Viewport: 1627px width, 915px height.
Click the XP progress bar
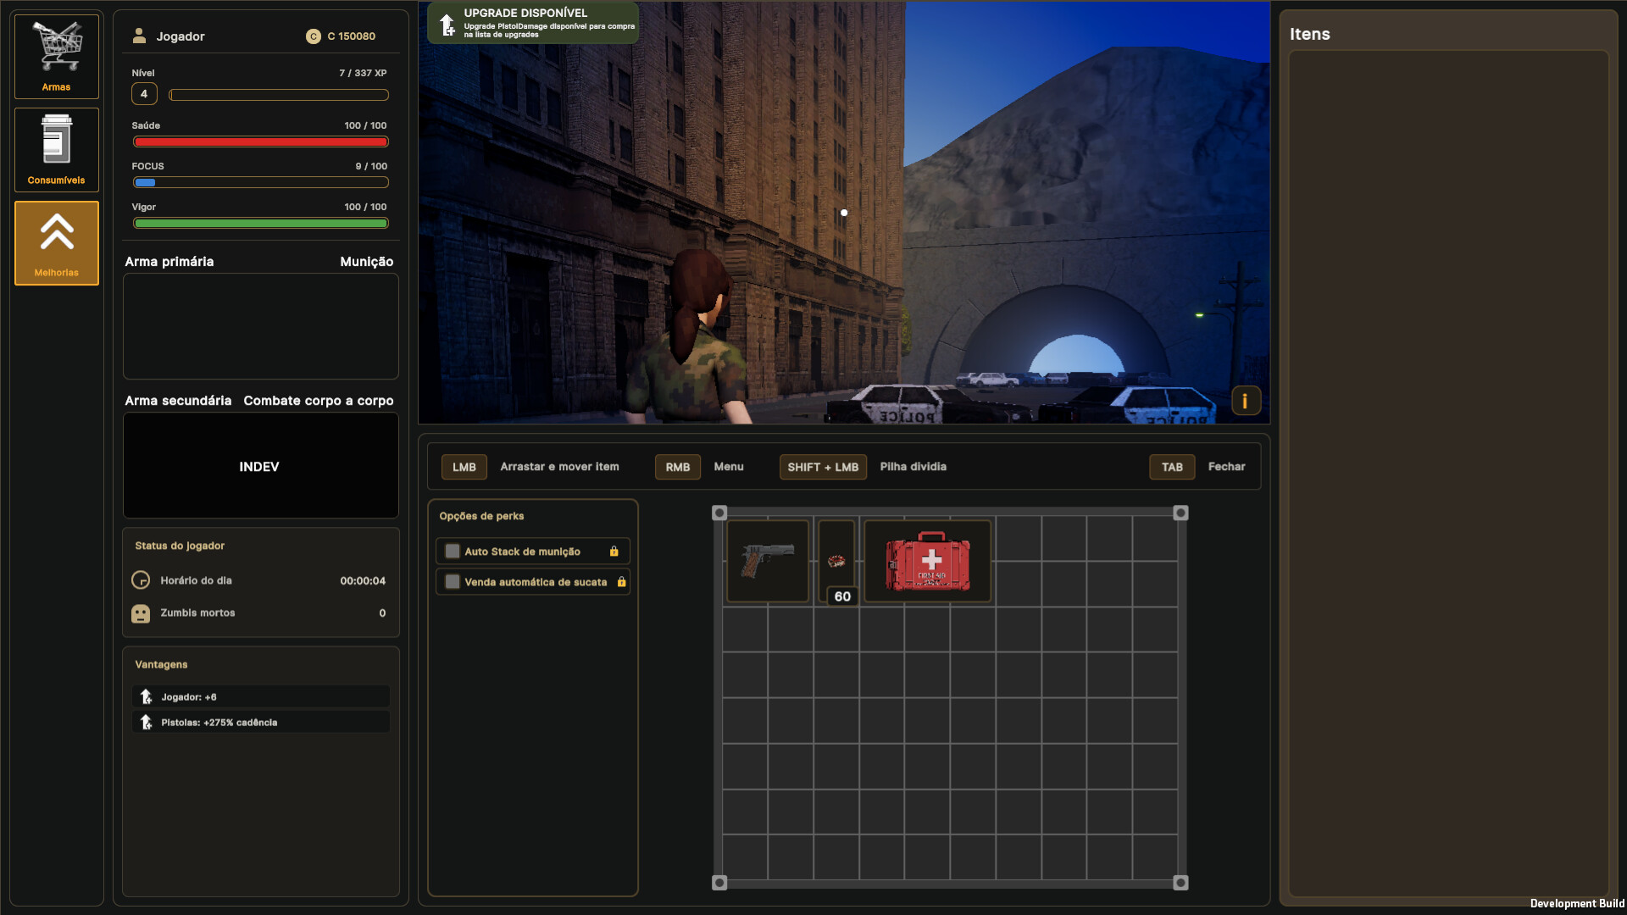pos(279,95)
